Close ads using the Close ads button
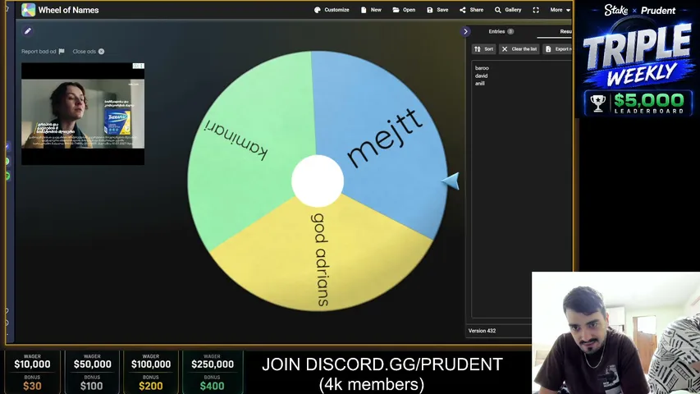 [x=89, y=52]
